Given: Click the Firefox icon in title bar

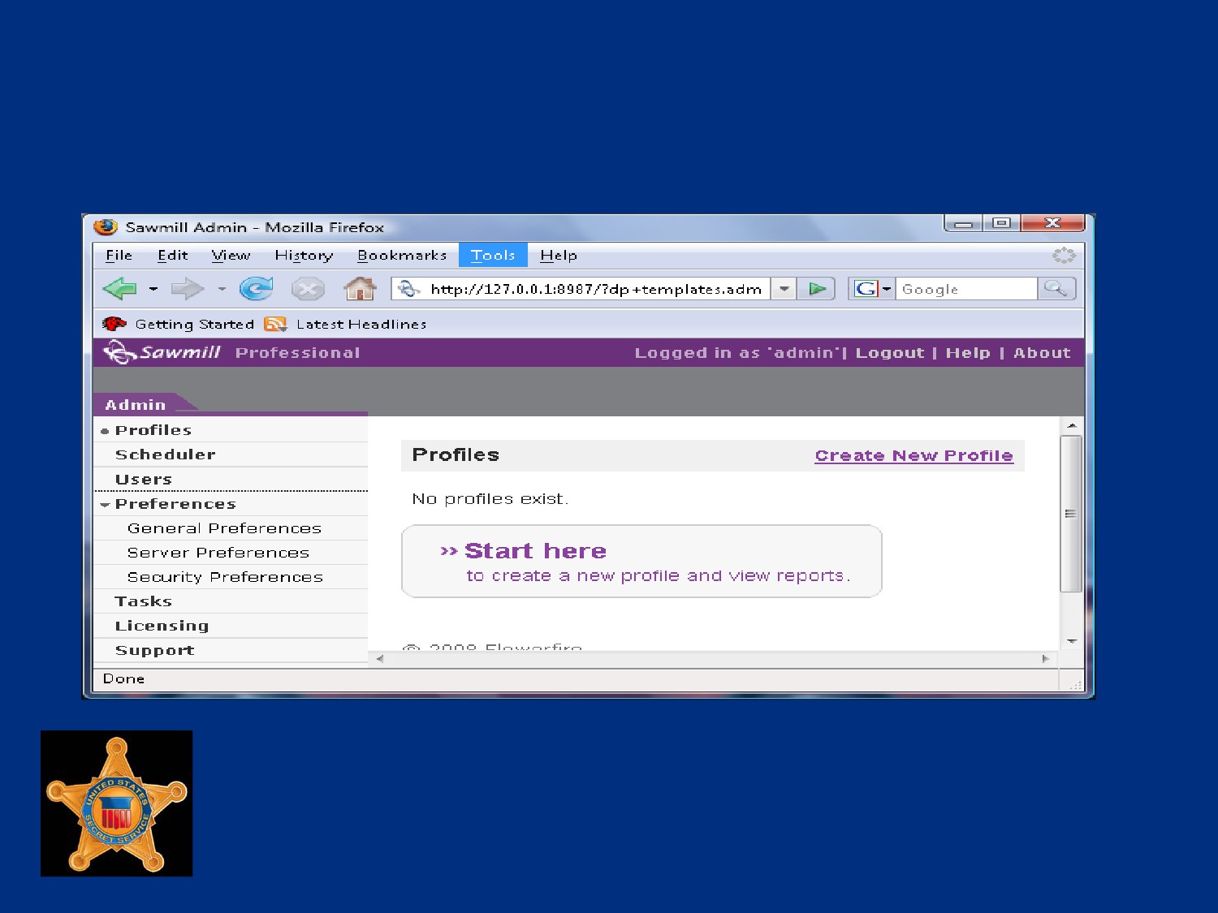Looking at the screenshot, I should click(x=106, y=227).
